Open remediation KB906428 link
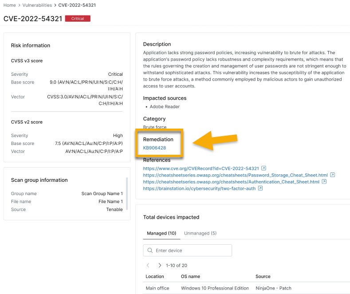 click(x=154, y=148)
